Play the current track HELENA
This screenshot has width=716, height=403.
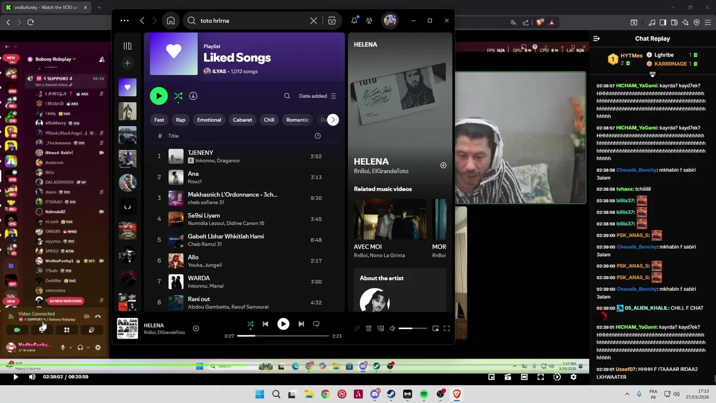tap(283, 324)
